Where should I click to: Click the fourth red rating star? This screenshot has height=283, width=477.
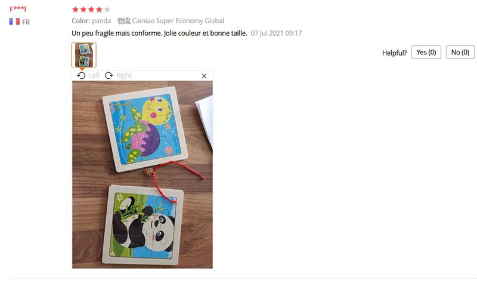[x=99, y=10]
